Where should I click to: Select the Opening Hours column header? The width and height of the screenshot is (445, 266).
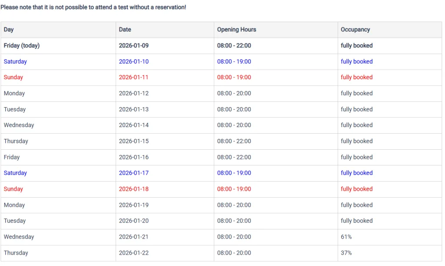[x=236, y=30]
